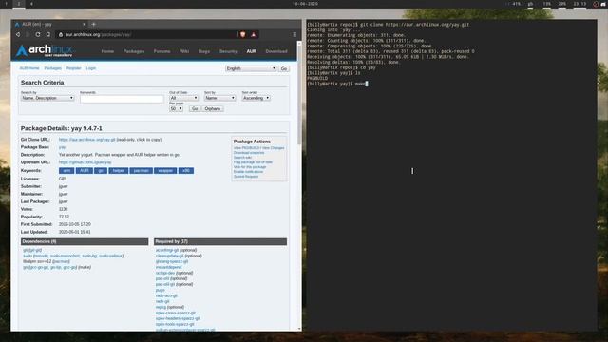The image size is (608, 342).
Task: Click Search wiki link
Action: [243, 158]
